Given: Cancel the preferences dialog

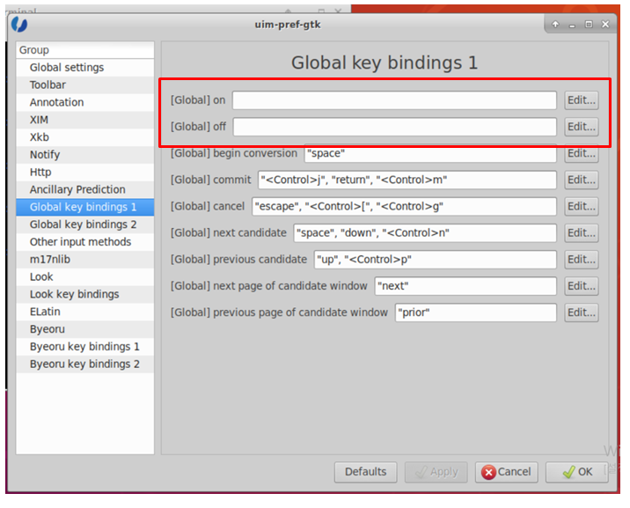Looking at the screenshot, I should [506, 472].
